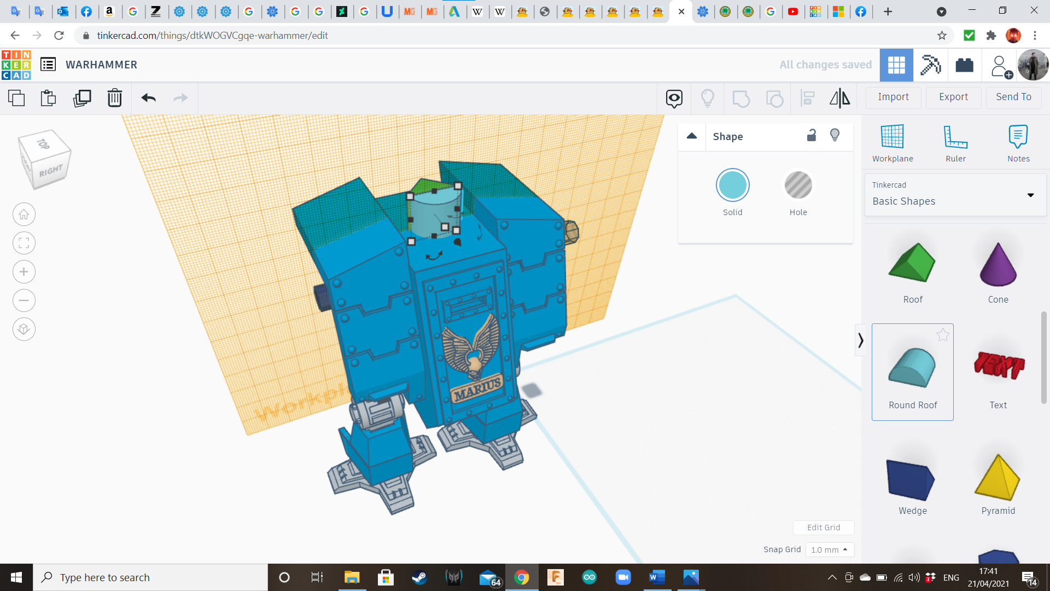This screenshot has height=591, width=1050.
Task: Click the Home view icon
Action: [24, 215]
